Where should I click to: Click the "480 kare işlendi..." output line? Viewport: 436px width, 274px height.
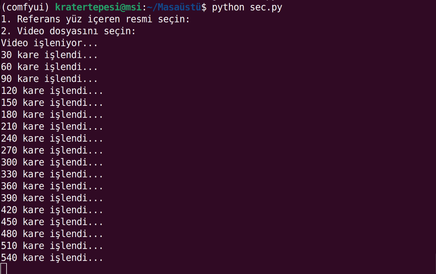52,234
